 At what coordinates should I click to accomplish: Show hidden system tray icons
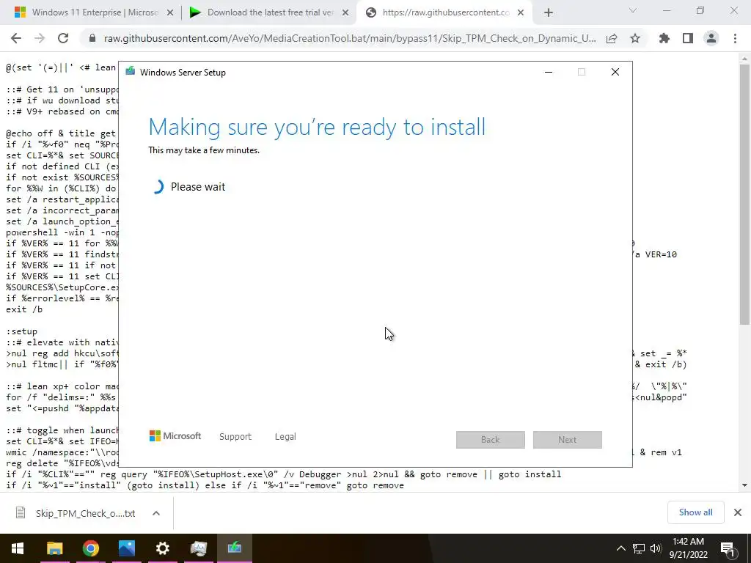pos(620,548)
